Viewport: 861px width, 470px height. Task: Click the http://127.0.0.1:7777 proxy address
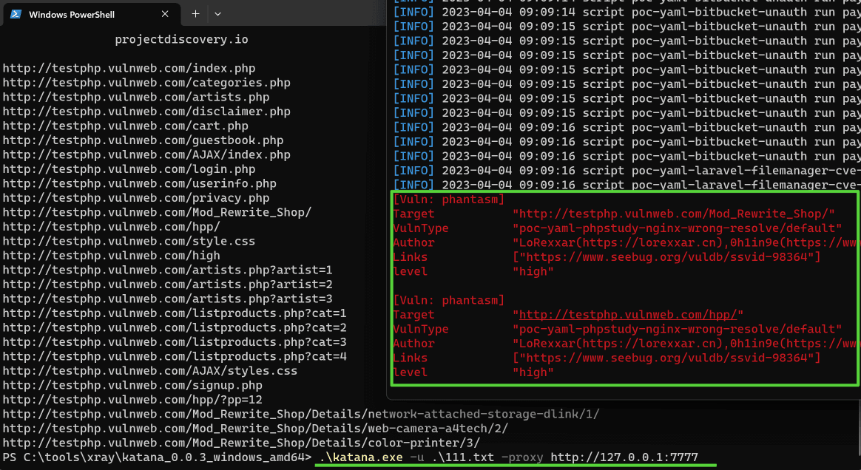pyautogui.click(x=624, y=457)
